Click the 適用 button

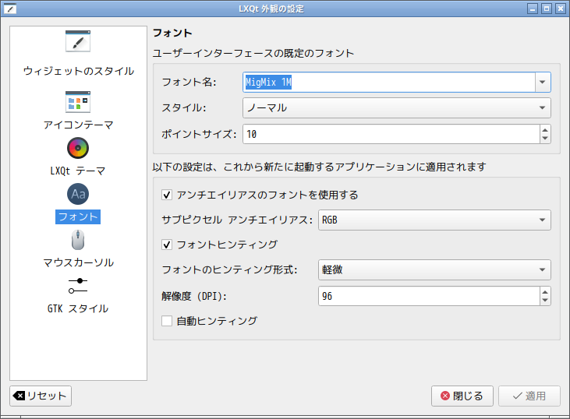(529, 396)
